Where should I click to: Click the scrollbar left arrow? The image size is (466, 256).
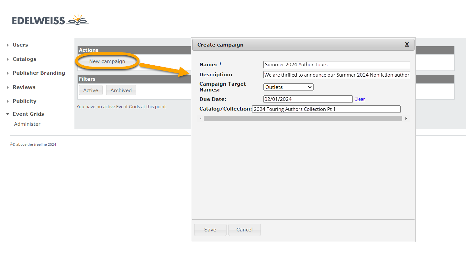click(201, 119)
